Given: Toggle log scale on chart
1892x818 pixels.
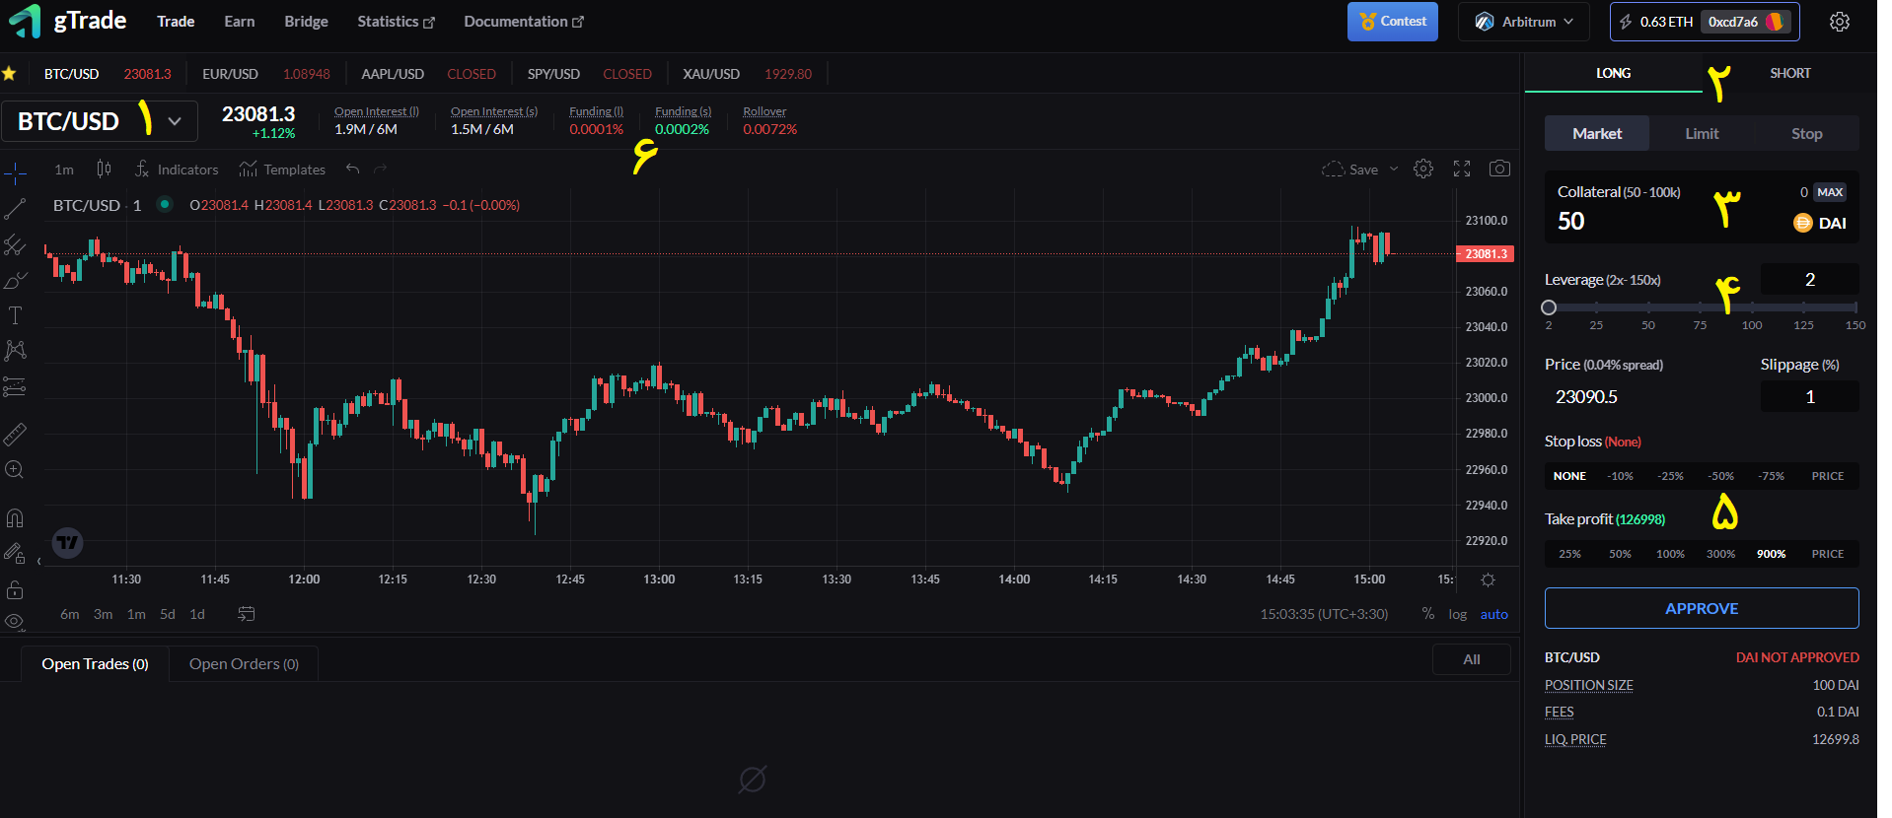Looking at the screenshot, I should (1457, 614).
